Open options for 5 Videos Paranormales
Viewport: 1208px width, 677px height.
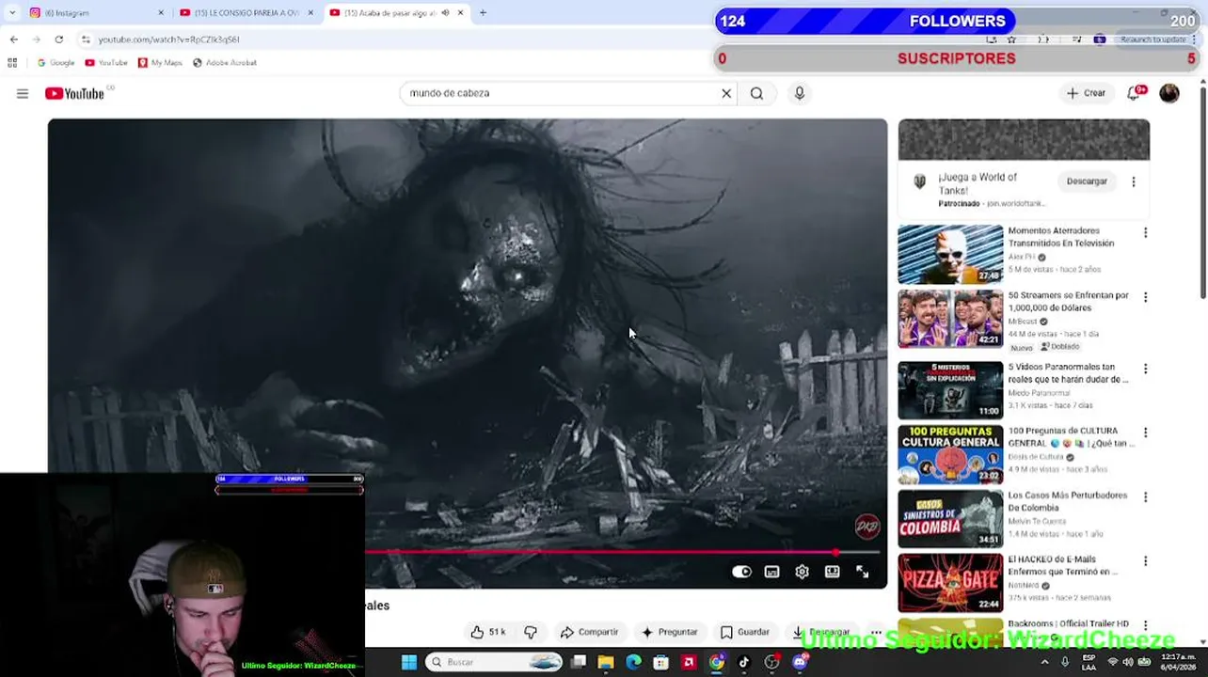[1145, 369]
